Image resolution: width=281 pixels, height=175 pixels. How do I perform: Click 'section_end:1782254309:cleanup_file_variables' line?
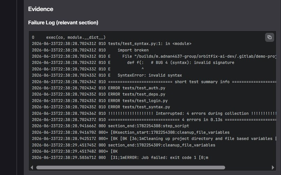point(124,145)
